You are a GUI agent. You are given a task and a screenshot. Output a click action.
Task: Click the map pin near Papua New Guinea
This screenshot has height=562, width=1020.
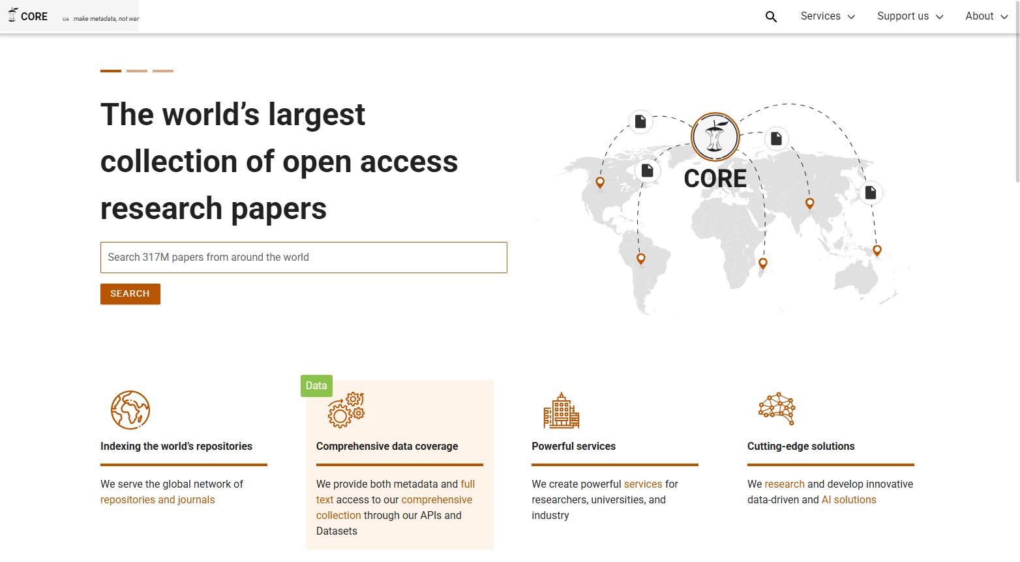pos(877,250)
